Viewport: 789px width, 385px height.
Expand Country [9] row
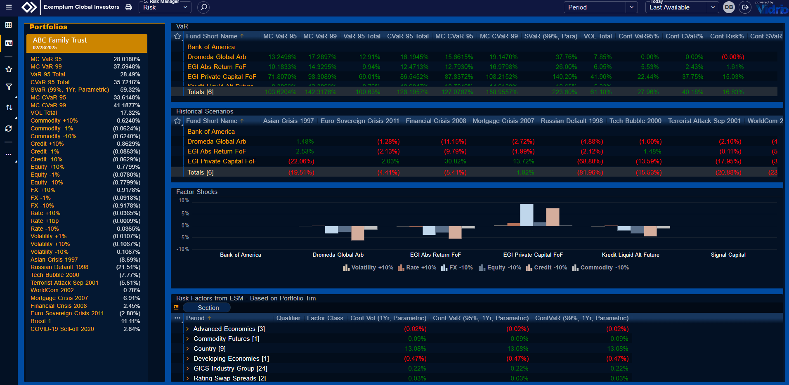[188, 349]
